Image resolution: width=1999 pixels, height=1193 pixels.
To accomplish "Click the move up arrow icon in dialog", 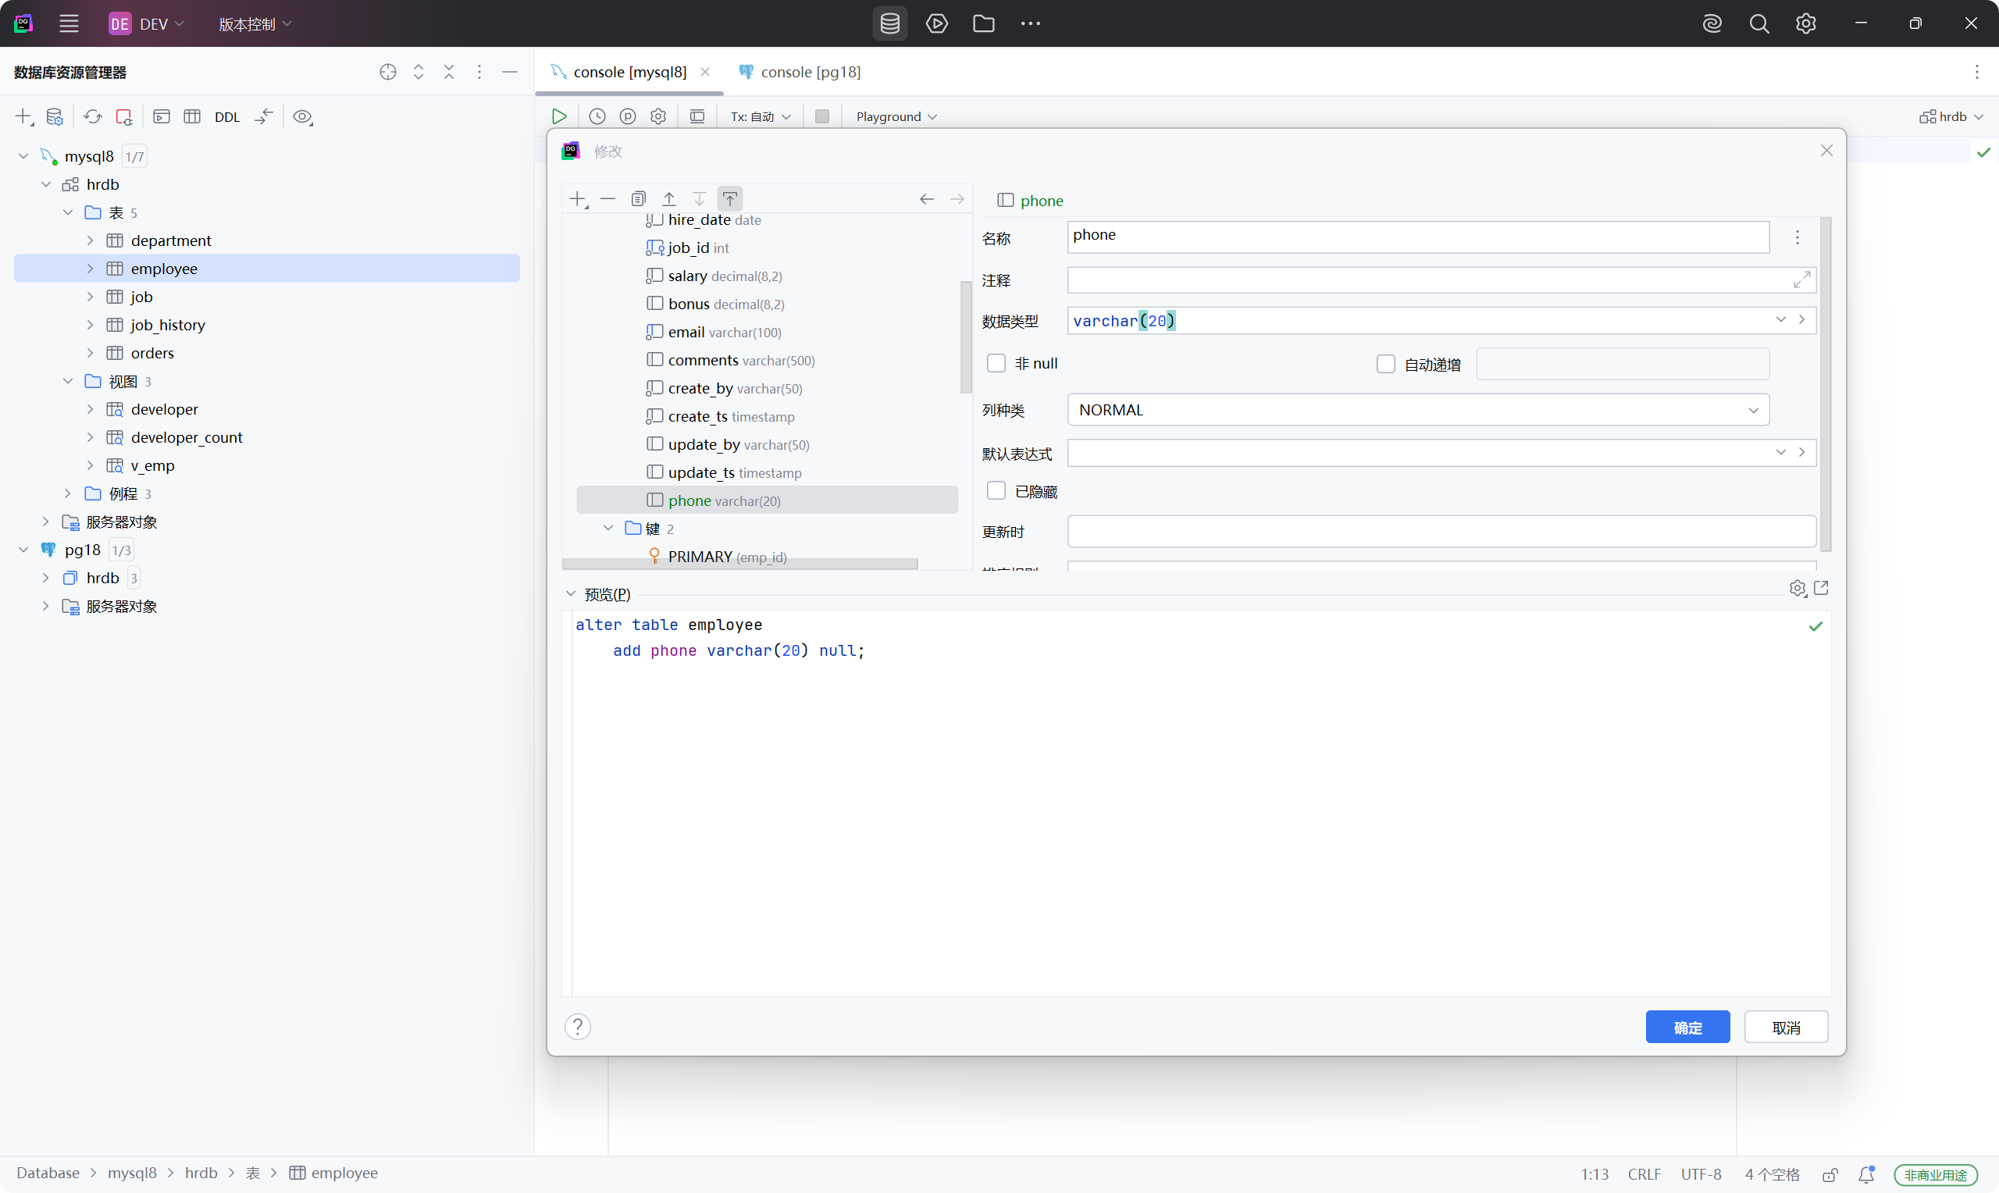I will 668,198.
